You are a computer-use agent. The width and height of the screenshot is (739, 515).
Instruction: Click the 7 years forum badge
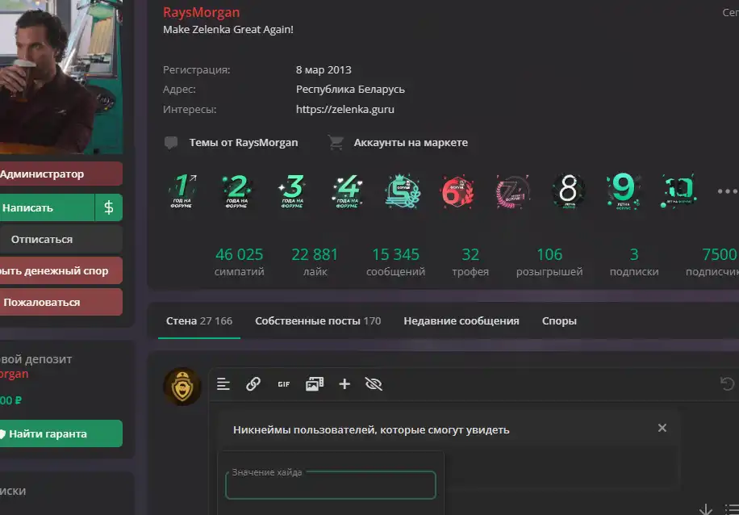pos(513,191)
